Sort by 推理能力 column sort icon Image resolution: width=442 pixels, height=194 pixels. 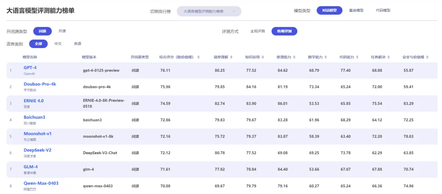pos(294,57)
